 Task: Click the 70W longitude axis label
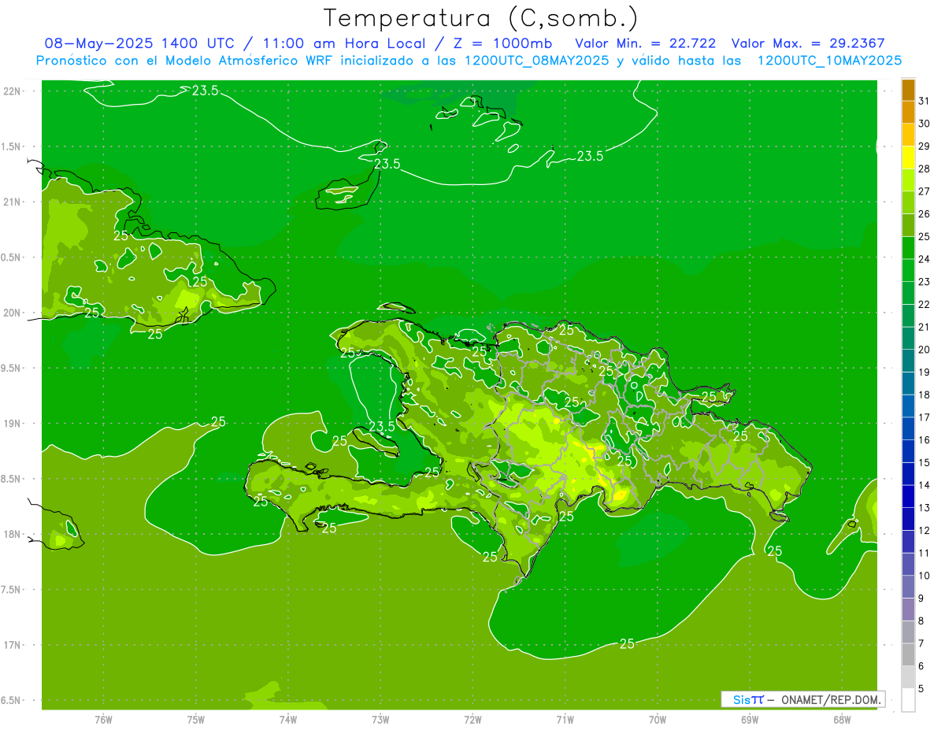tap(658, 719)
